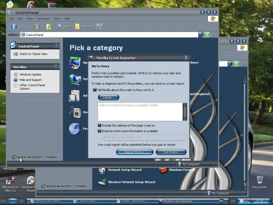Screen dimensions: 273x205
Task: Click Quit Firefox button
Action: (171, 152)
